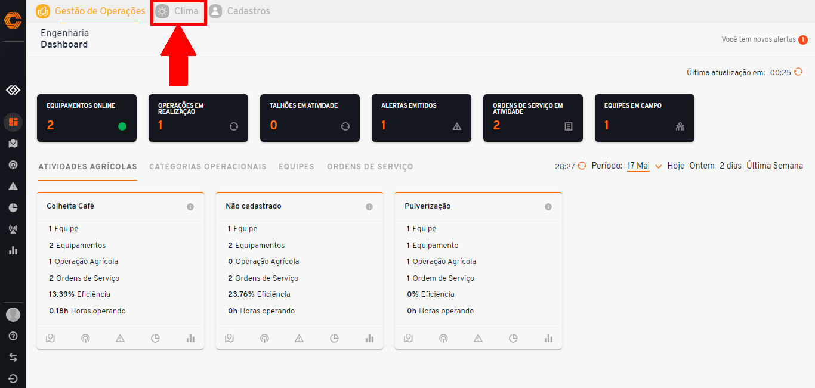
Task: Click the Pulverização card title
Action: coord(428,206)
